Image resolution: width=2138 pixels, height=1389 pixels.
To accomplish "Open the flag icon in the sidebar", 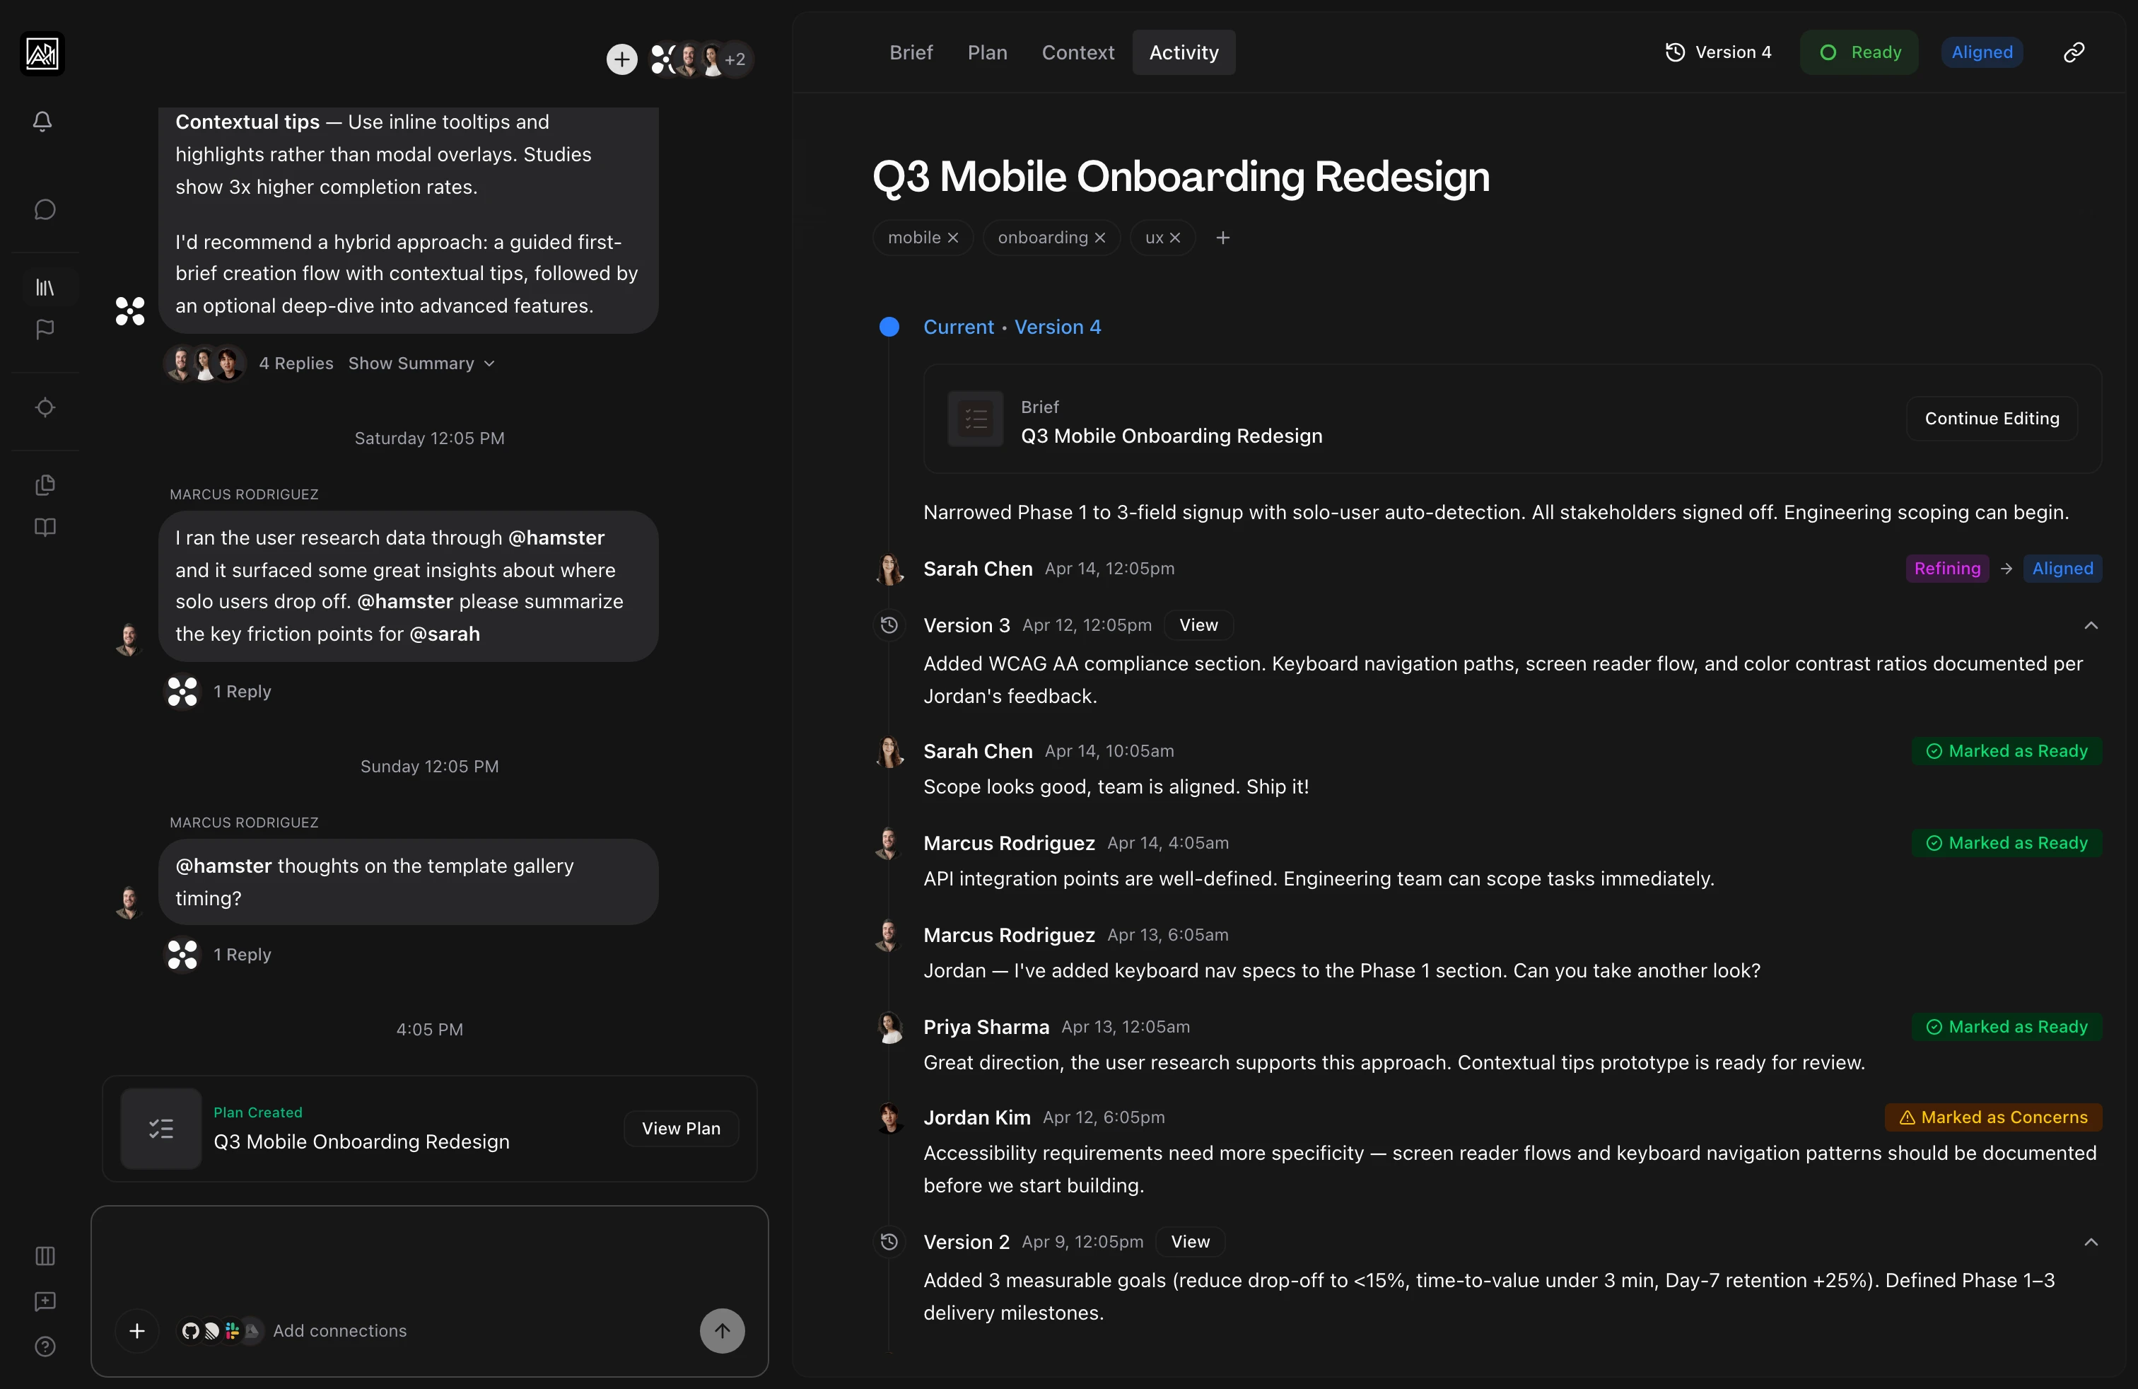I will pyautogui.click(x=43, y=330).
